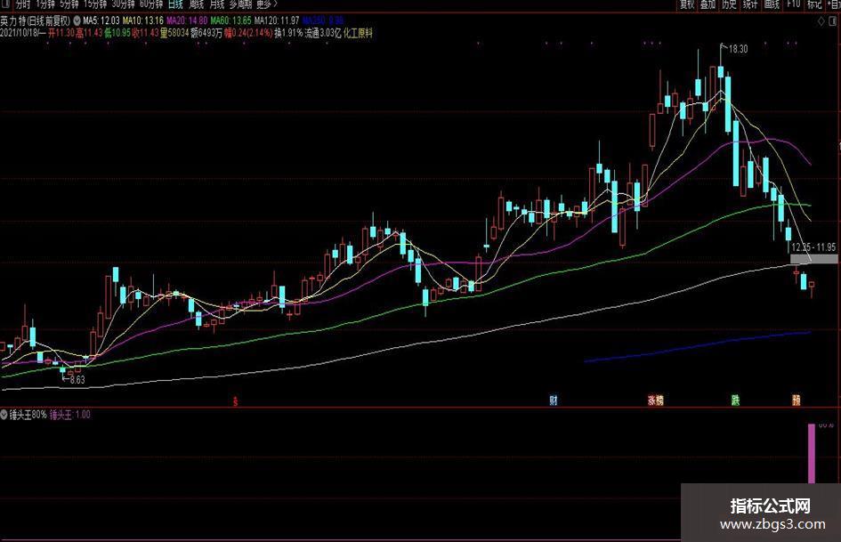841x542 pixels.
Task: Select the 日线 daily chart tab
Action: pos(175,4)
